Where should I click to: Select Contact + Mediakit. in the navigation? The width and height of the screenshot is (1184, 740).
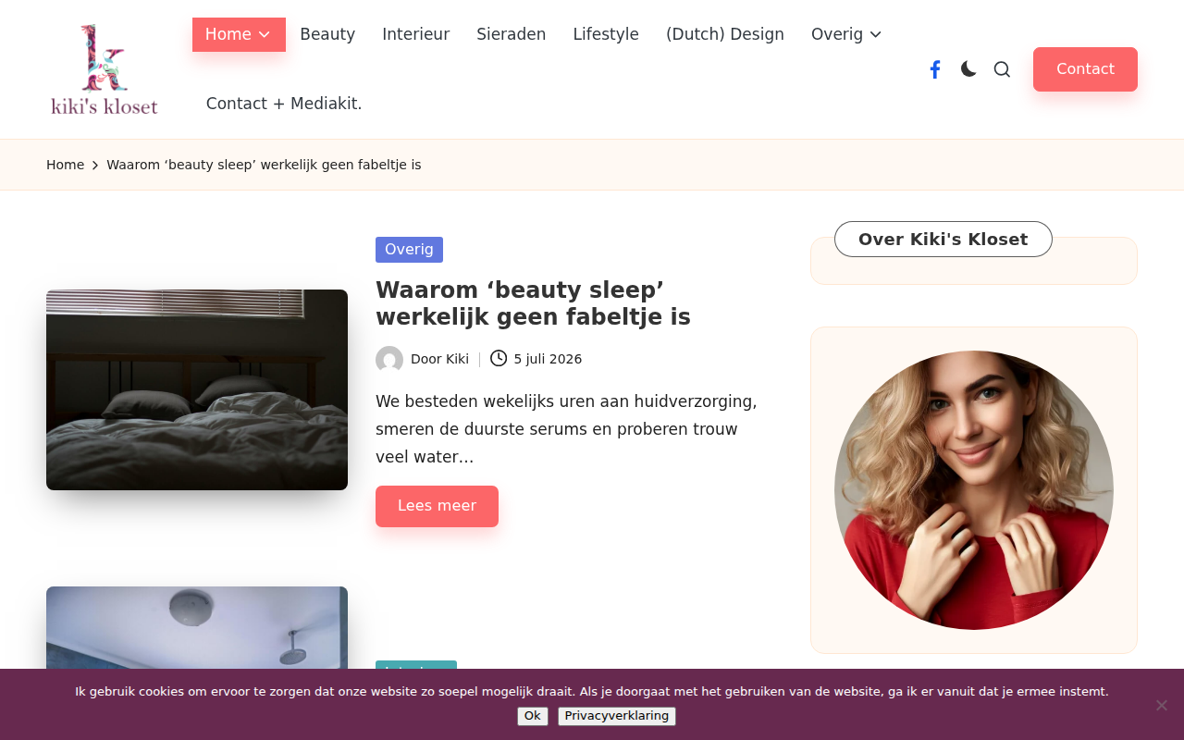284,104
